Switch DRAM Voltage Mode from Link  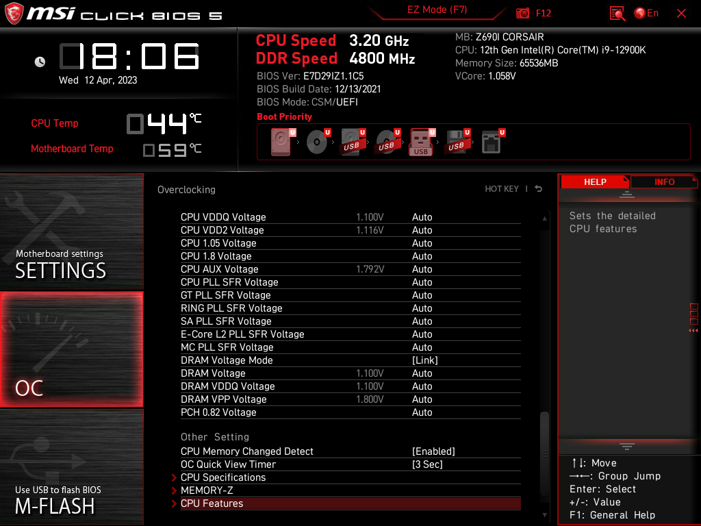[x=431, y=360]
